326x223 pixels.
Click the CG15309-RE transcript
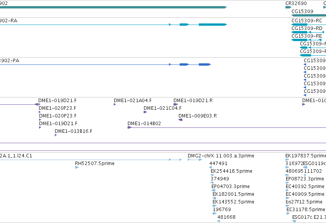(307, 36)
